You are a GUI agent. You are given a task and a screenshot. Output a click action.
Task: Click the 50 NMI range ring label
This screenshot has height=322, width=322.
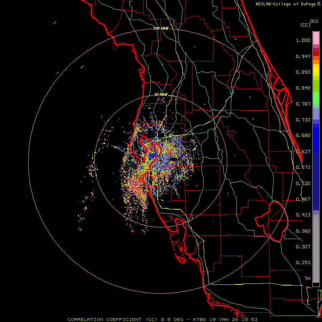[161, 95]
